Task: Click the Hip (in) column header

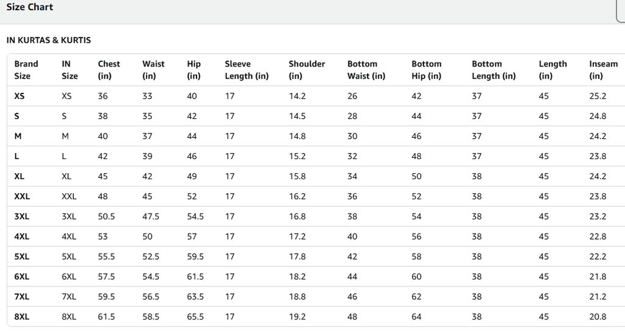Action: pyautogui.click(x=193, y=70)
